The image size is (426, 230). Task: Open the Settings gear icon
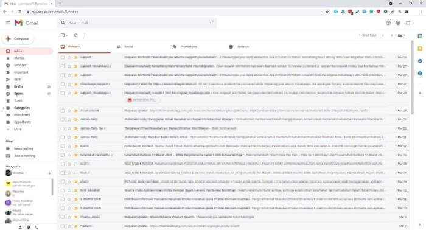398,23
